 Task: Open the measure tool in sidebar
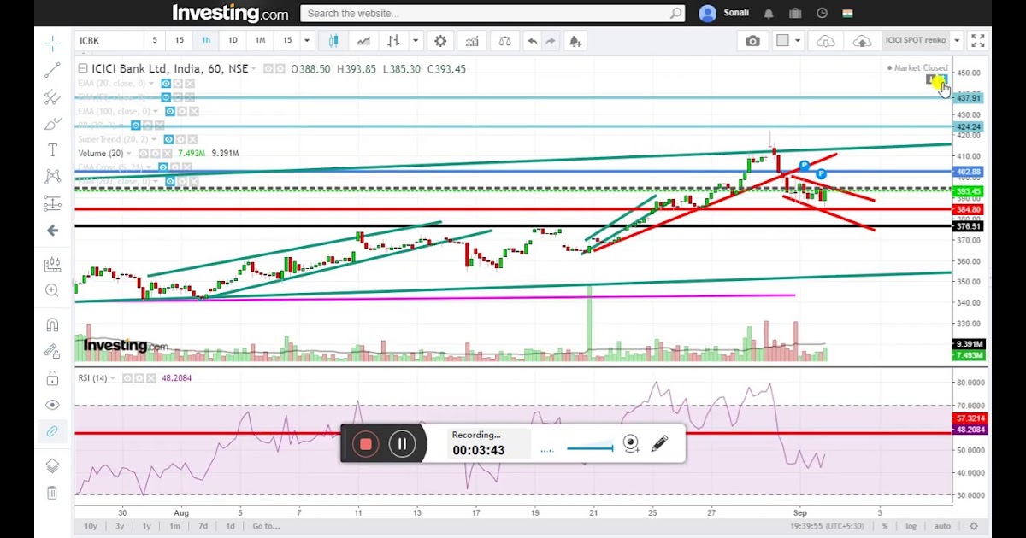point(52,265)
